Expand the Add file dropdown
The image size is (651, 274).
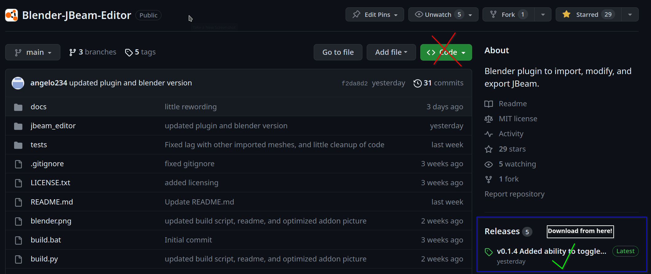(x=391, y=52)
